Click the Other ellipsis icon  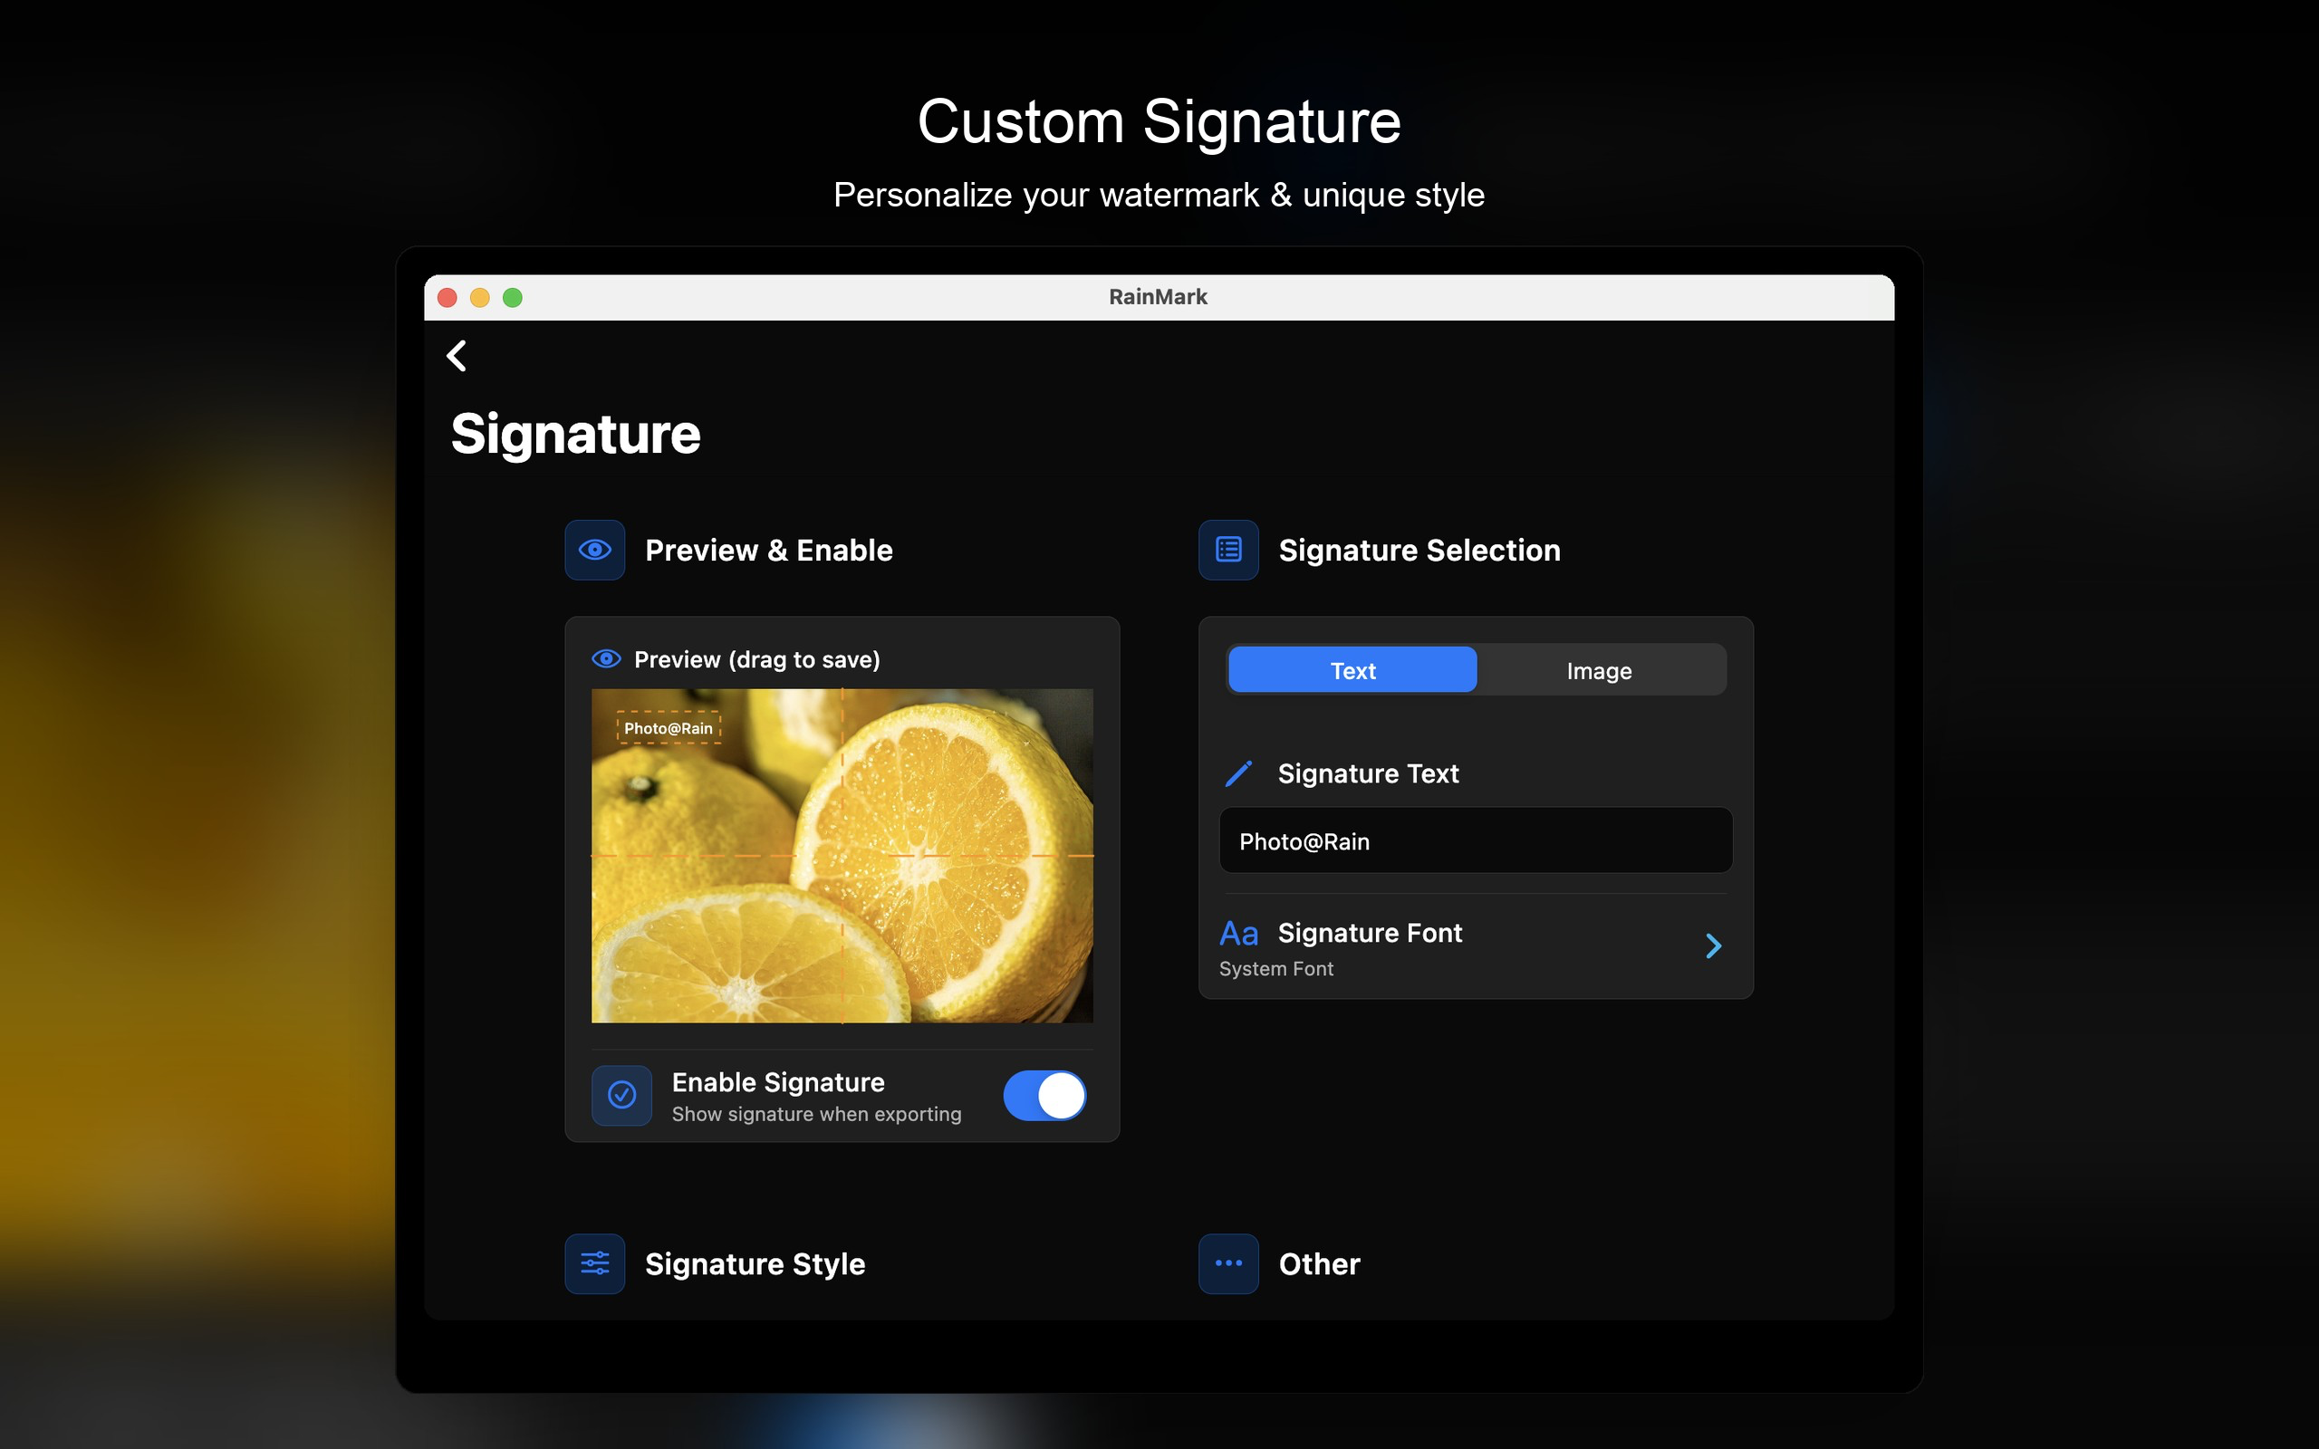[x=1228, y=1263]
